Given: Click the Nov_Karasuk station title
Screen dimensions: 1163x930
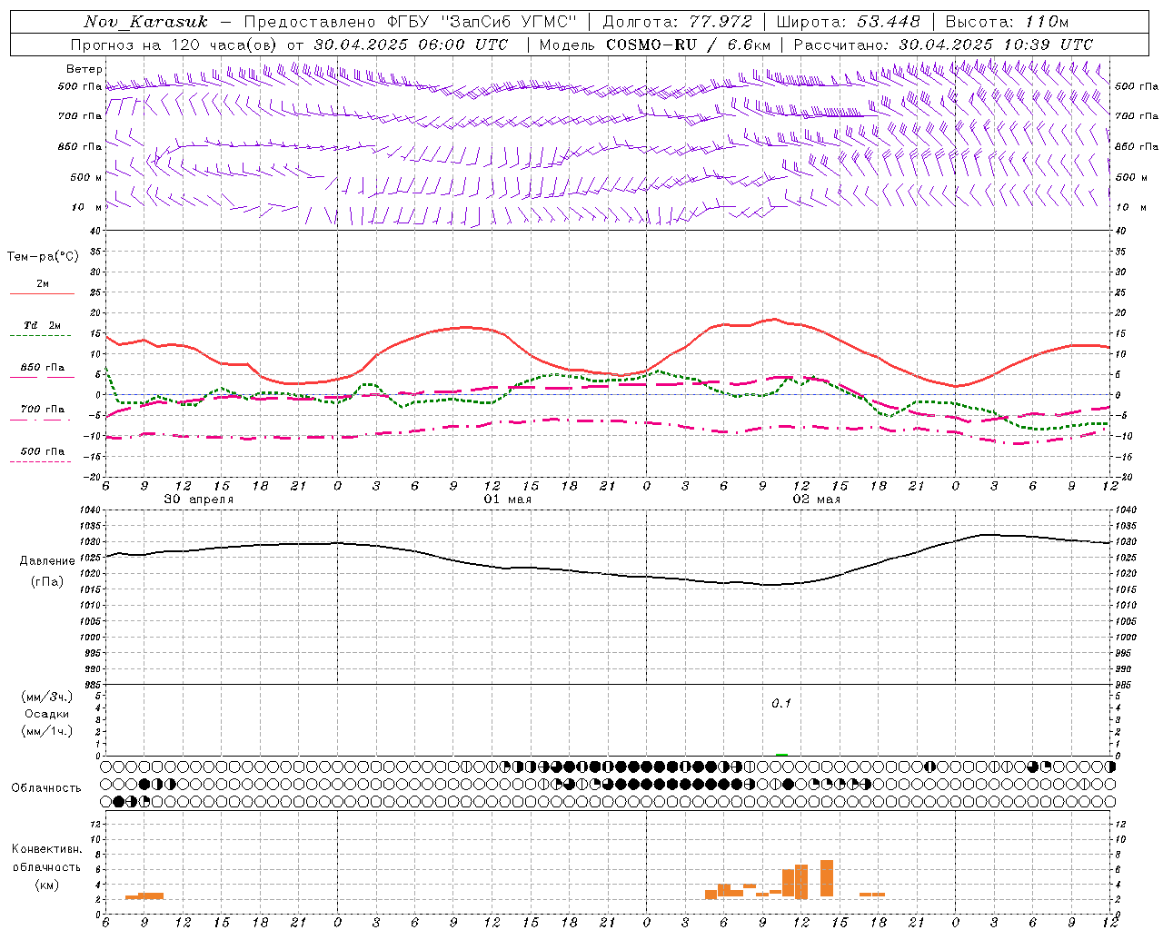Looking at the screenshot, I should pos(145,22).
